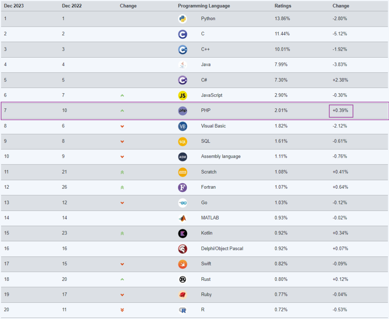Viewport: 389px width, 319px height.
Task: Select the PHP logo icon
Action: tap(183, 111)
